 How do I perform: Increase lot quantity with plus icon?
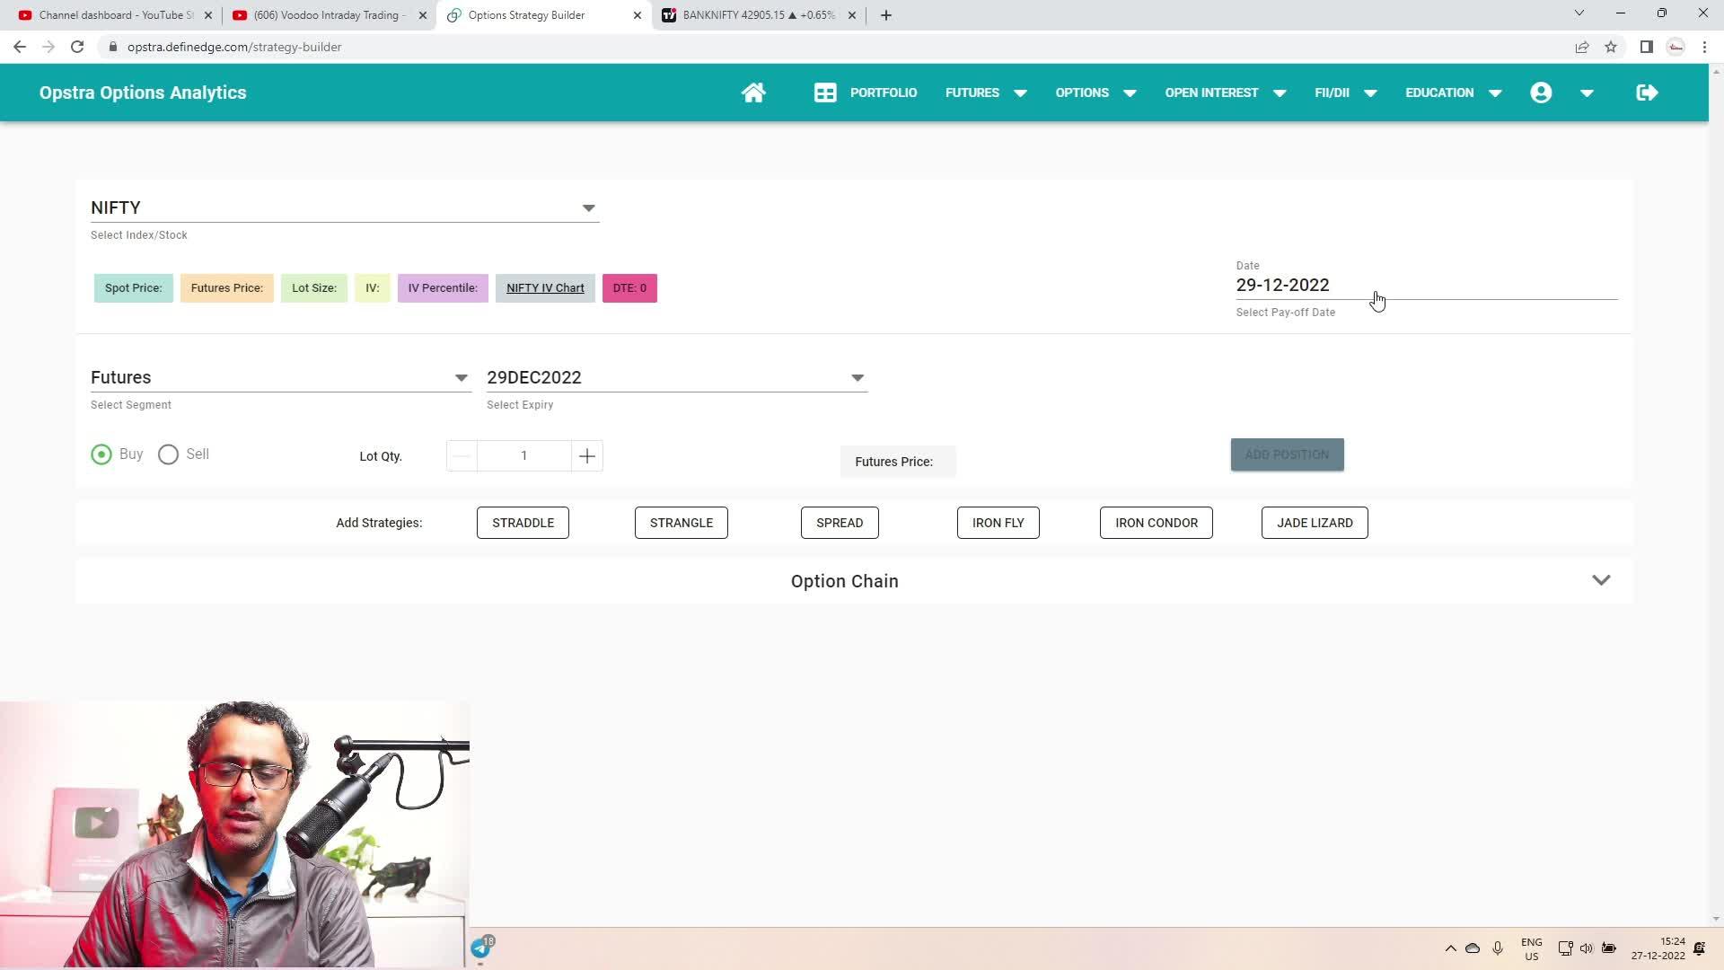[x=587, y=456]
